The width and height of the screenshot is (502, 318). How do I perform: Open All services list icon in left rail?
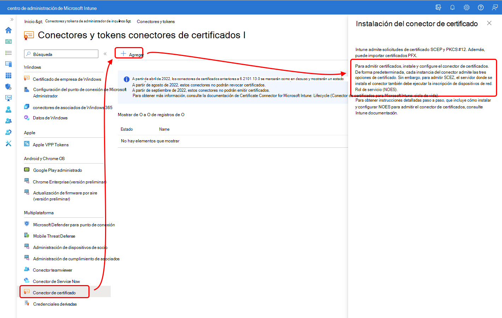8,53
